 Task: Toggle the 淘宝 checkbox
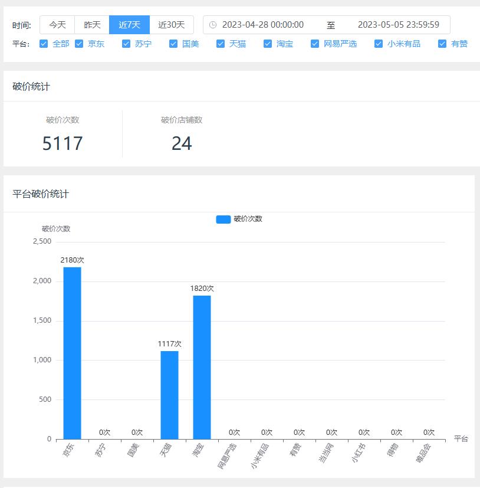point(268,44)
